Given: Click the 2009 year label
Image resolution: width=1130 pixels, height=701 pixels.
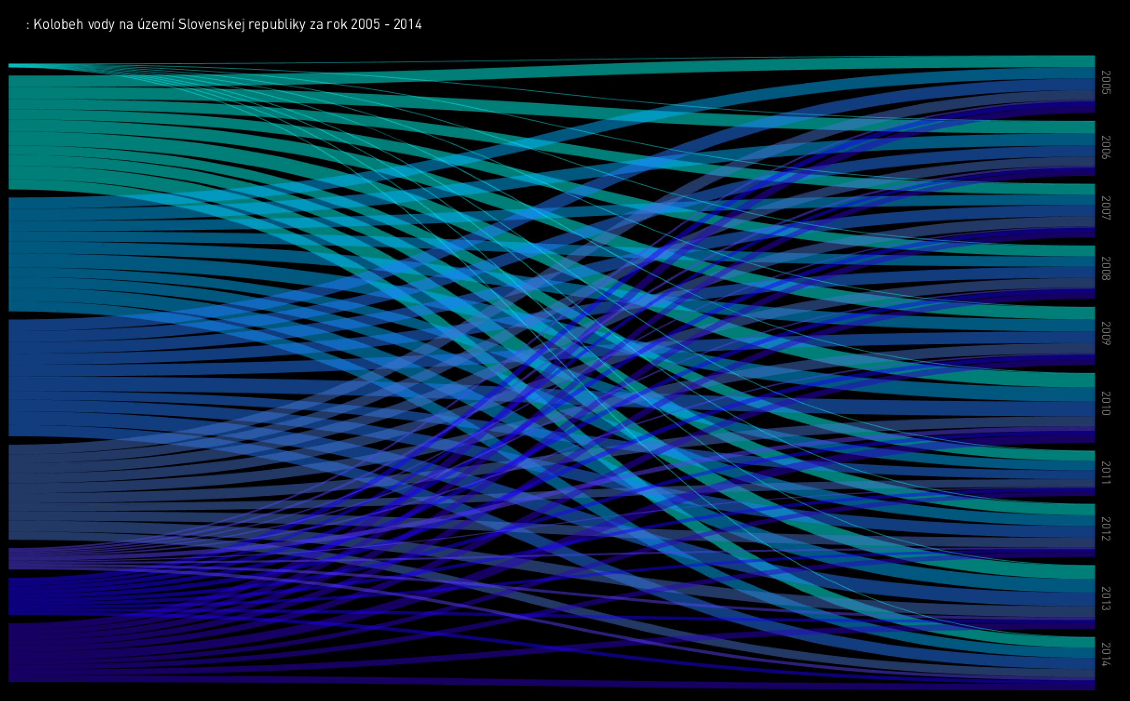Looking at the screenshot, I should (x=1106, y=334).
